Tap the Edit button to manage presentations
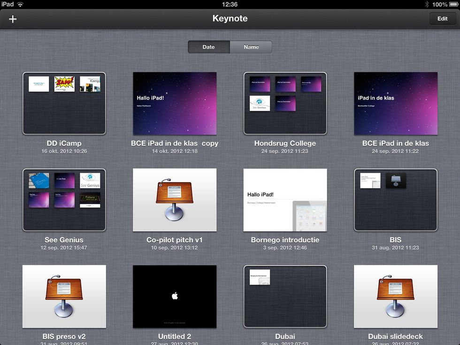The image size is (460, 345). [442, 19]
